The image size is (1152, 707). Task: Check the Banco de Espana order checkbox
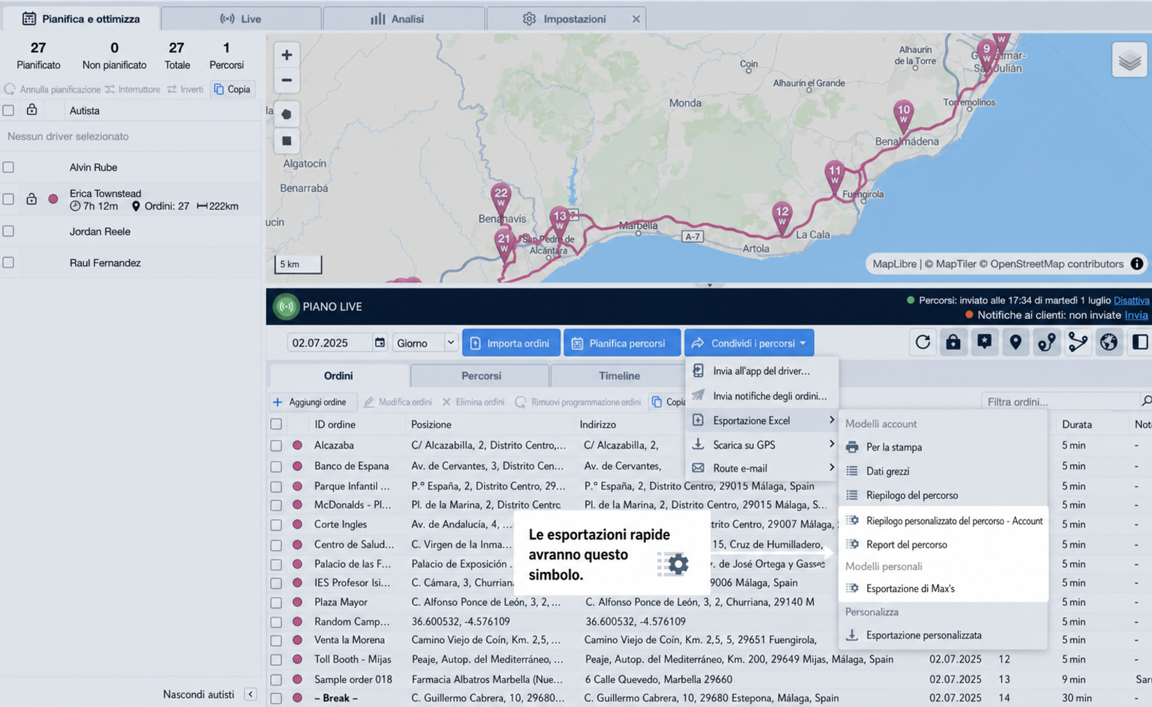(276, 466)
